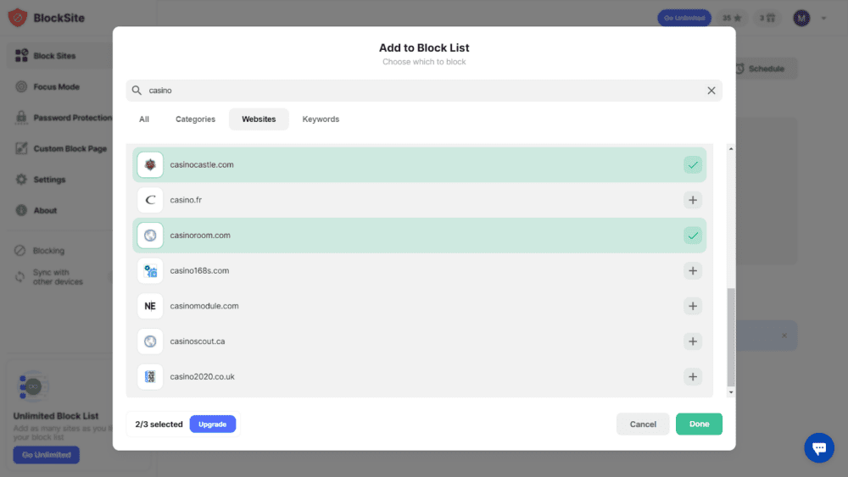
Task: Select the Websites tab
Action: (259, 119)
